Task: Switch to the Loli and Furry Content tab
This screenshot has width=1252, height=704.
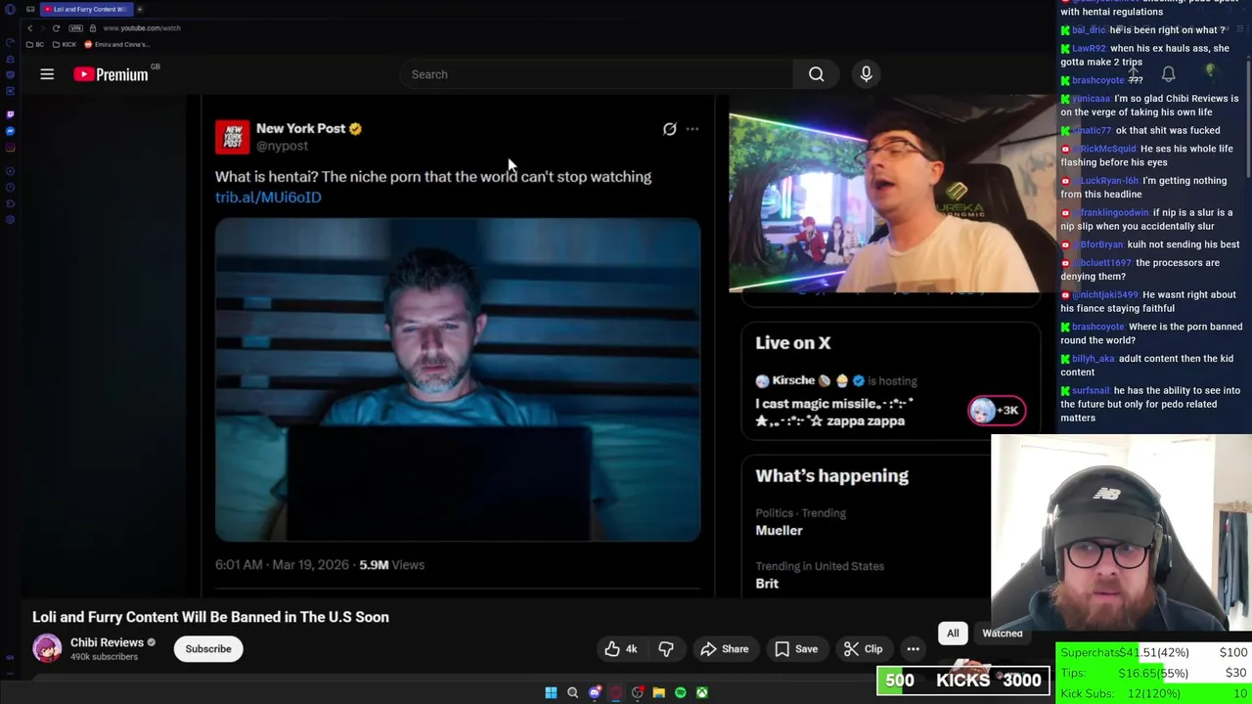Action: pyautogui.click(x=85, y=9)
